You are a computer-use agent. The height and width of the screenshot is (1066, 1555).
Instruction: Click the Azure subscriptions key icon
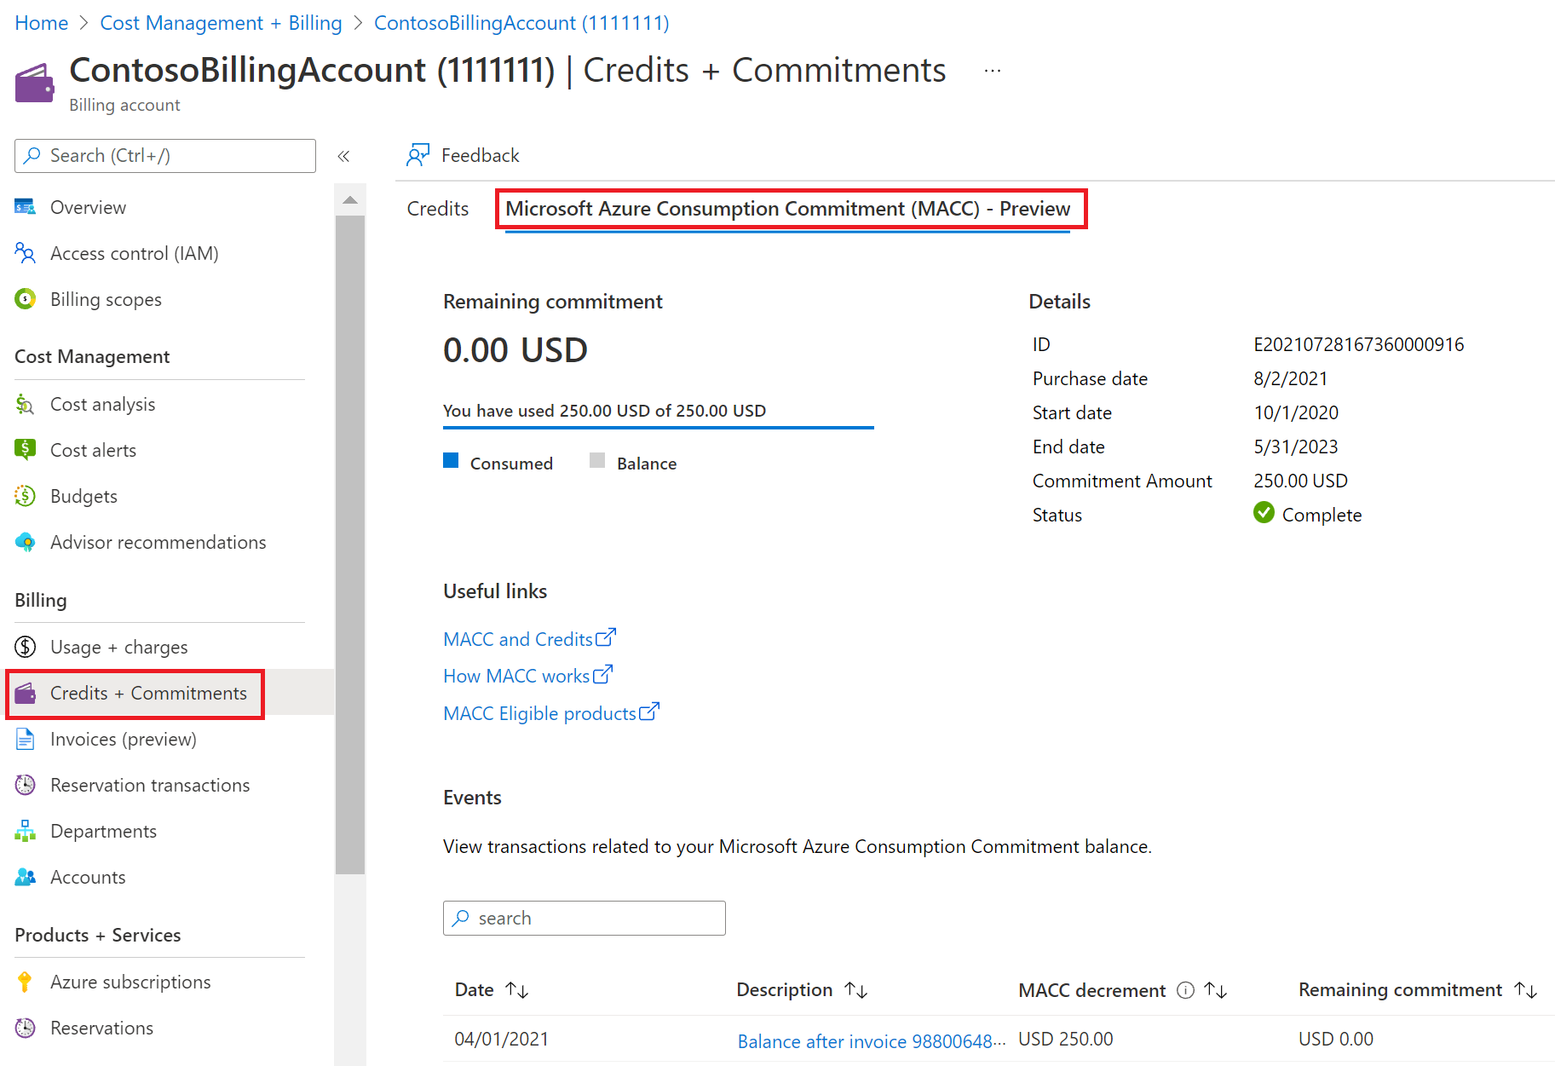coord(26,982)
